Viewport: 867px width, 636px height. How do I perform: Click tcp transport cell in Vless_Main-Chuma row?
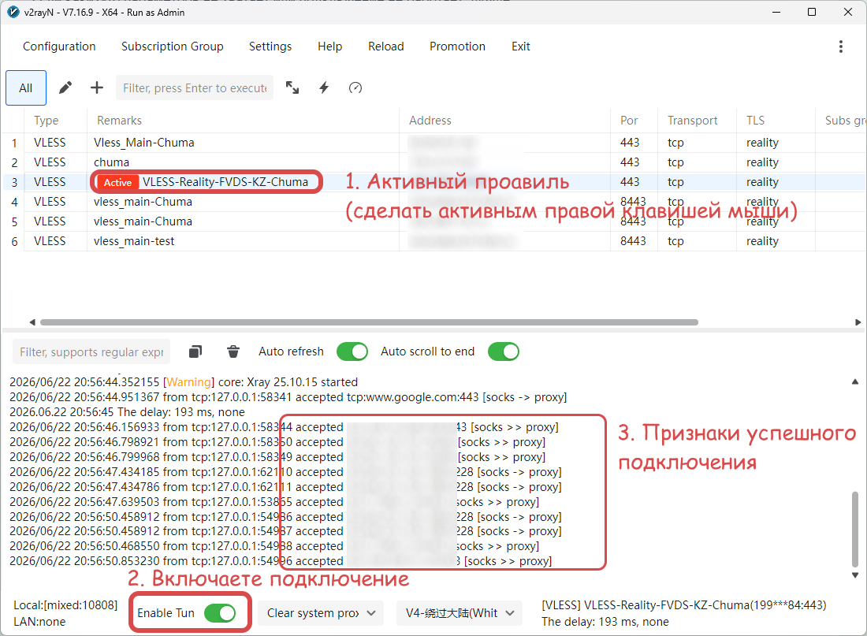pos(675,143)
